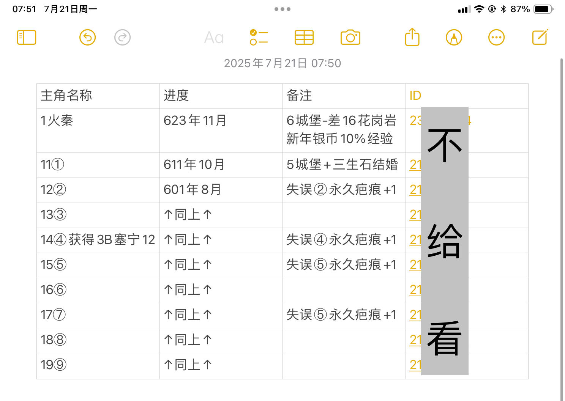The image size is (565, 401).
Task: Toggle the sidebar folders panel
Action: 27,38
